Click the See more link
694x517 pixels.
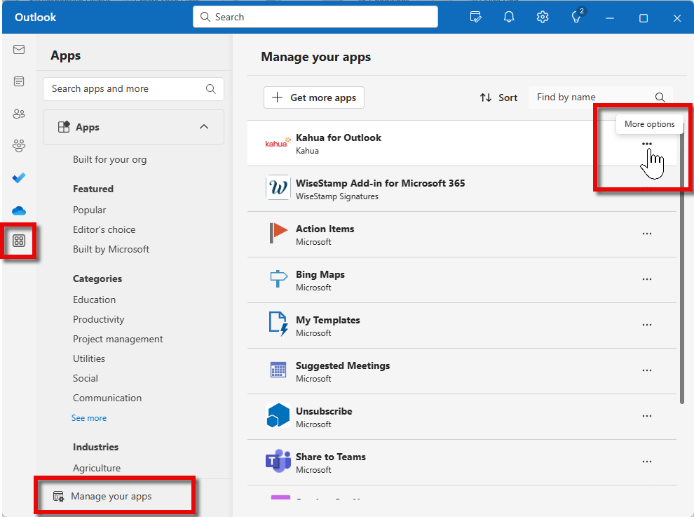click(x=89, y=418)
